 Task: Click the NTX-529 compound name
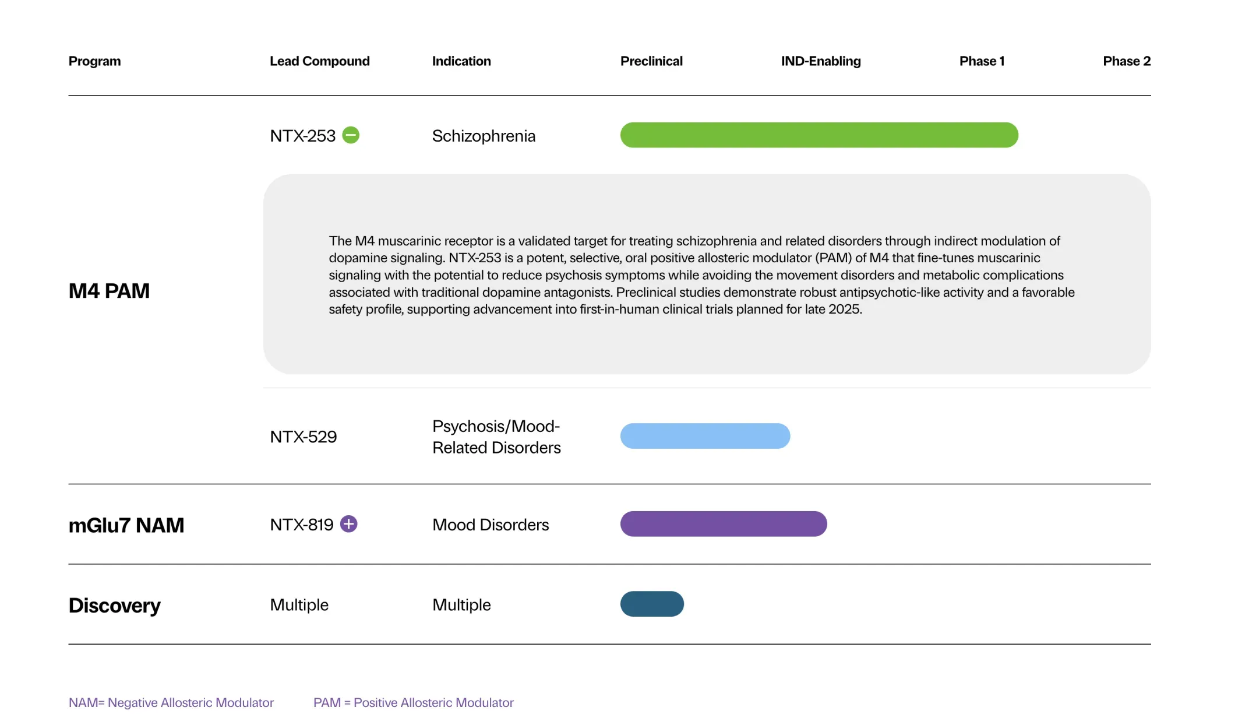[303, 437]
